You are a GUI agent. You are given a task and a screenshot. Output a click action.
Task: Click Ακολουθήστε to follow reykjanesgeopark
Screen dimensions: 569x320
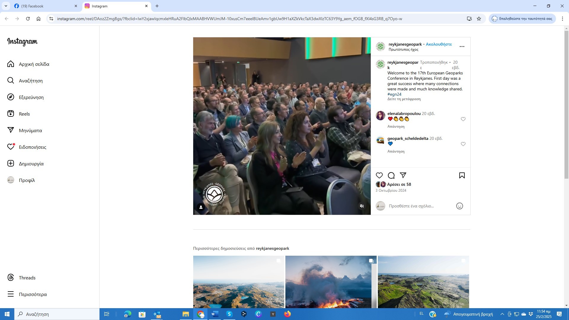click(439, 44)
